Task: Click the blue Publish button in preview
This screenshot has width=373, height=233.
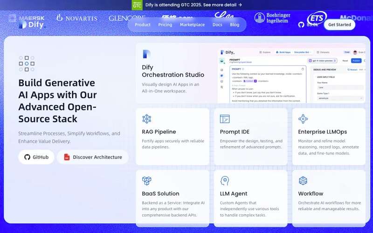Action: pyautogui.click(x=356, y=61)
